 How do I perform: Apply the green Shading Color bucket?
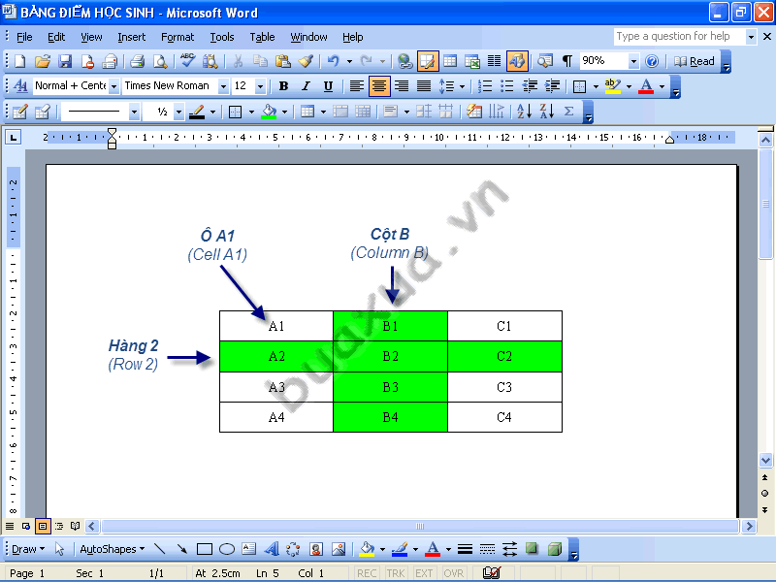click(x=269, y=112)
